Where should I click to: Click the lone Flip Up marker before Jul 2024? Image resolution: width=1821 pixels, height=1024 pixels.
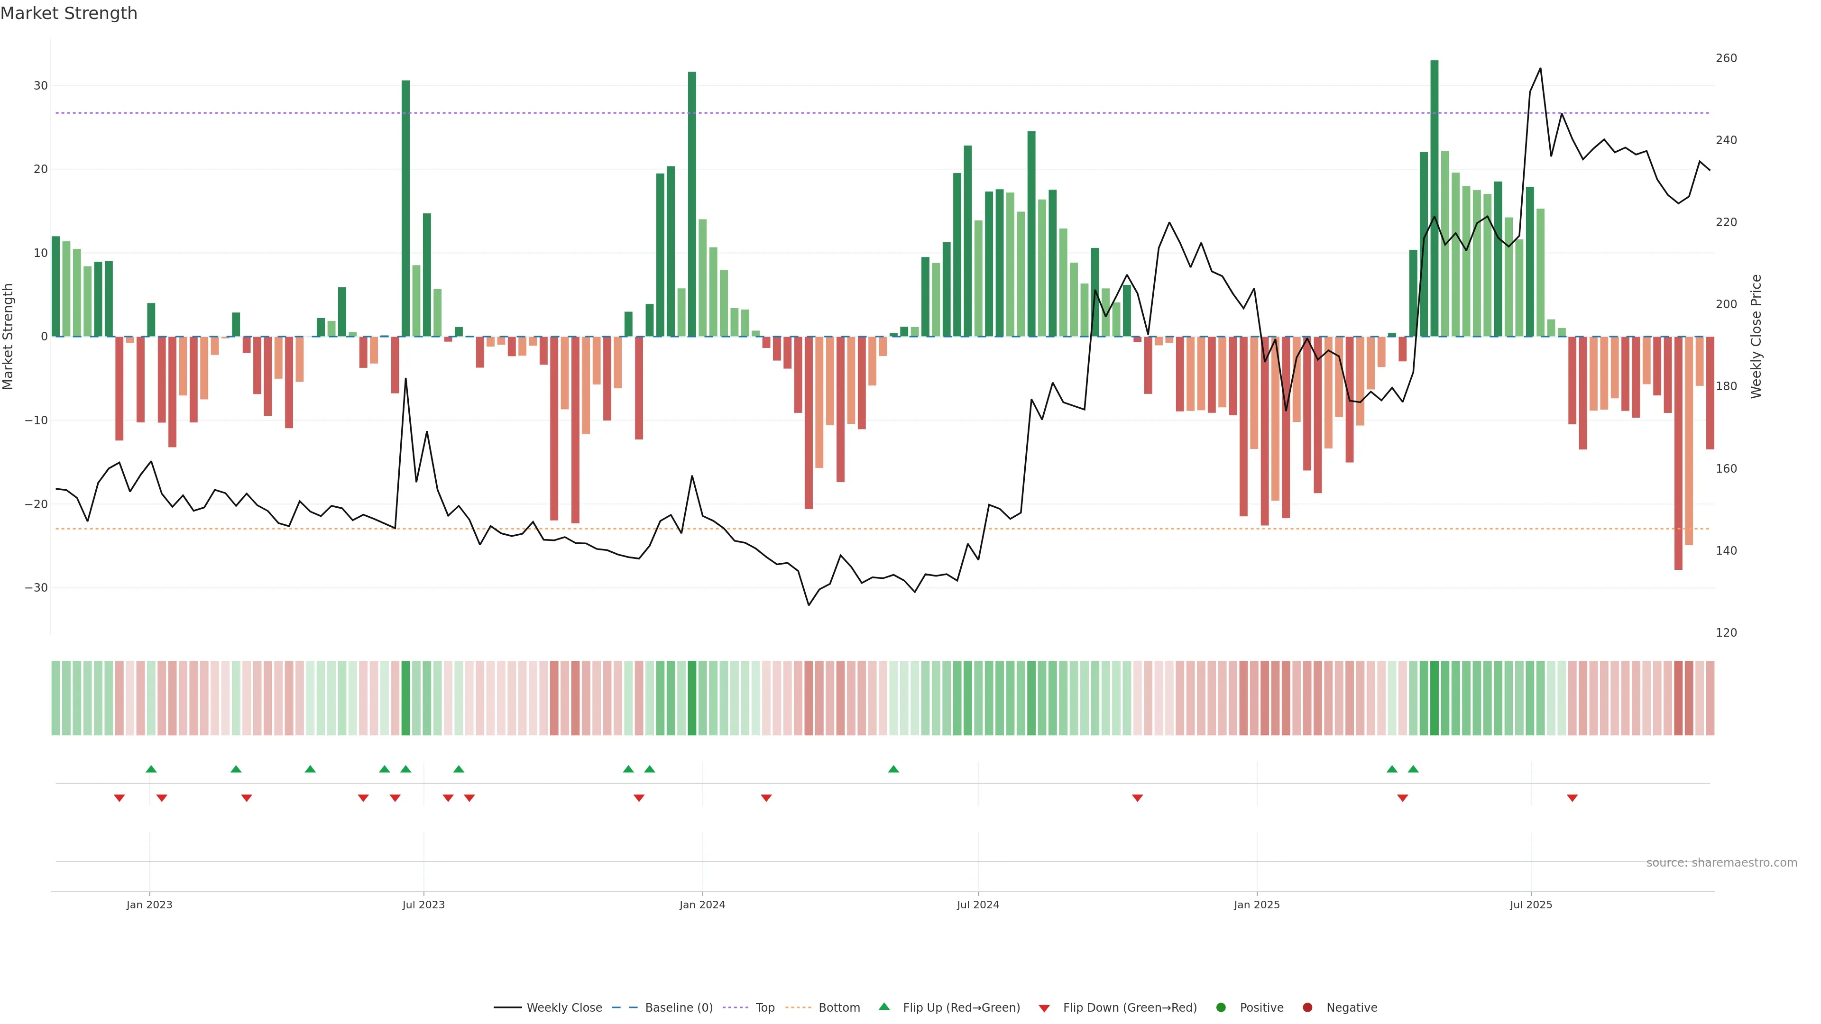pyautogui.click(x=893, y=769)
